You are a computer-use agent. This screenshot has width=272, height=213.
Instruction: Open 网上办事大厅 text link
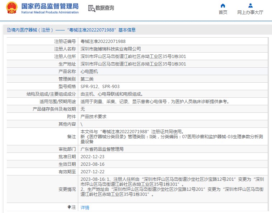[x=250, y=13]
